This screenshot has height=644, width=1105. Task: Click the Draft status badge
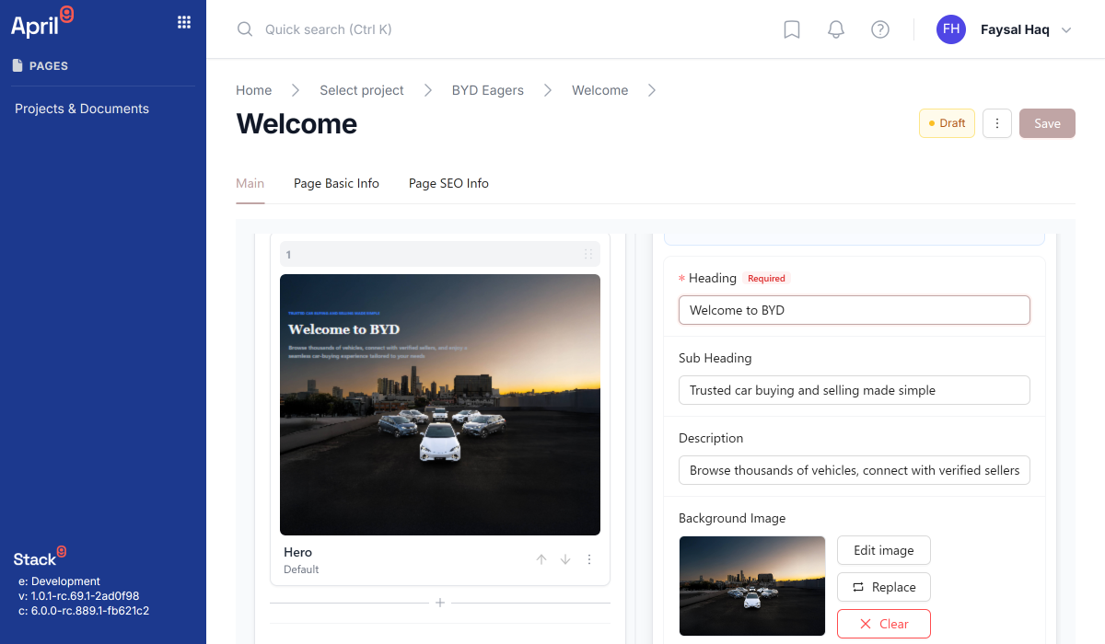[x=947, y=123]
